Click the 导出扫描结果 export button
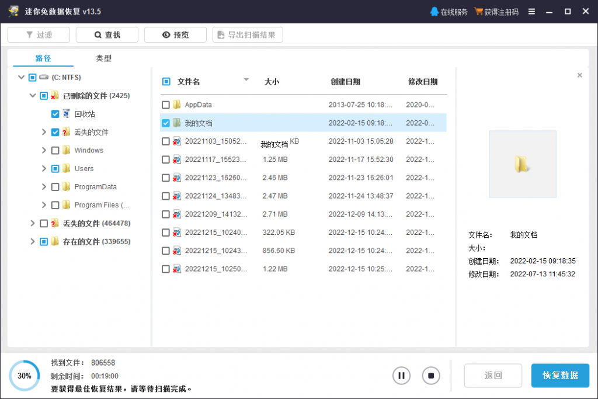Viewport: 598px width, 399px height. (x=248, y=34)
